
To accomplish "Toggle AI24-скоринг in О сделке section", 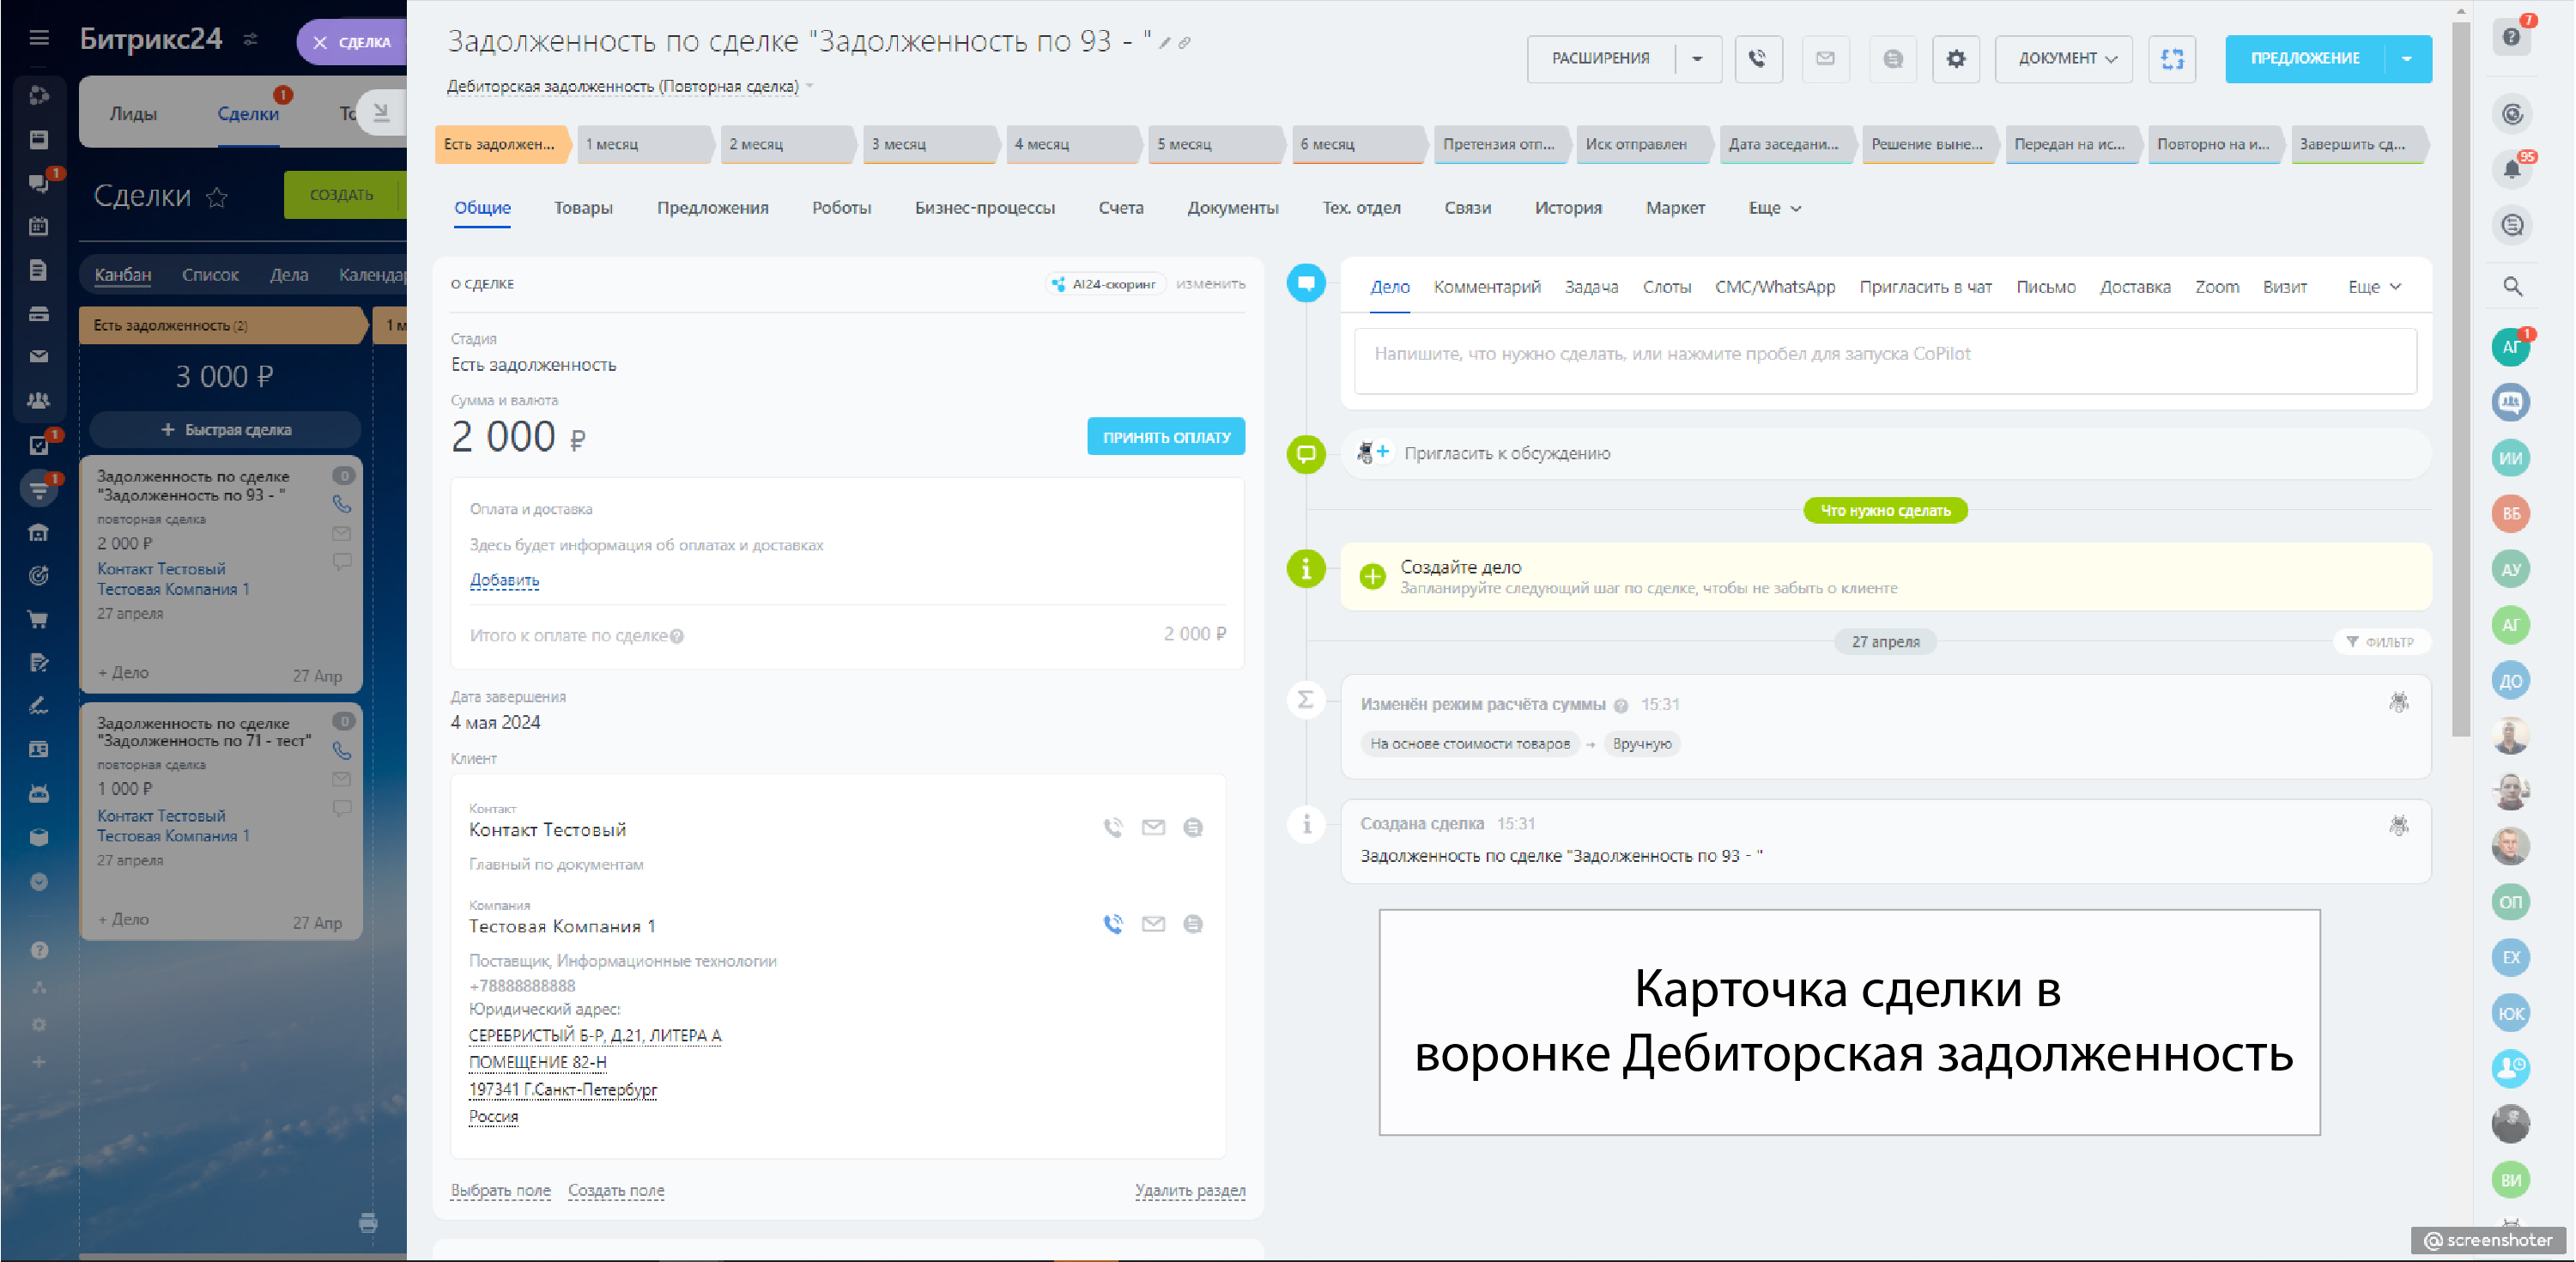I will pyautogui.click(x=1106, y=284).
